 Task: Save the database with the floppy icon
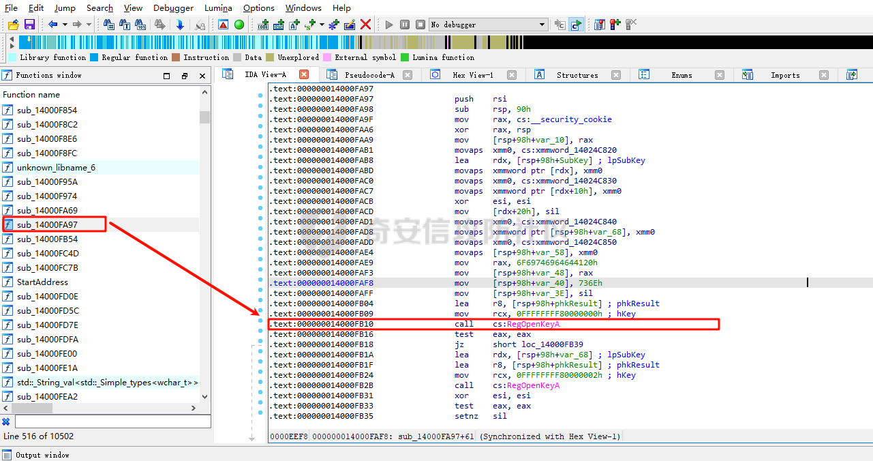pos(29,25)
